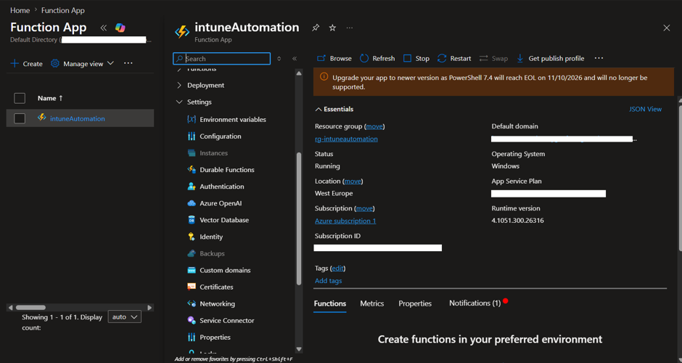Close the intuneAutomation blade
Viewport: 682px width, 363px height.
click(666, 28)
